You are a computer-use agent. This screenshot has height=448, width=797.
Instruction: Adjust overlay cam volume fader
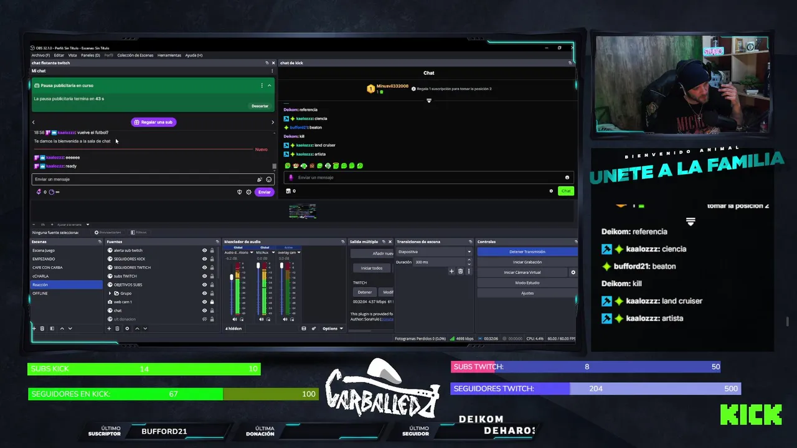281,266
